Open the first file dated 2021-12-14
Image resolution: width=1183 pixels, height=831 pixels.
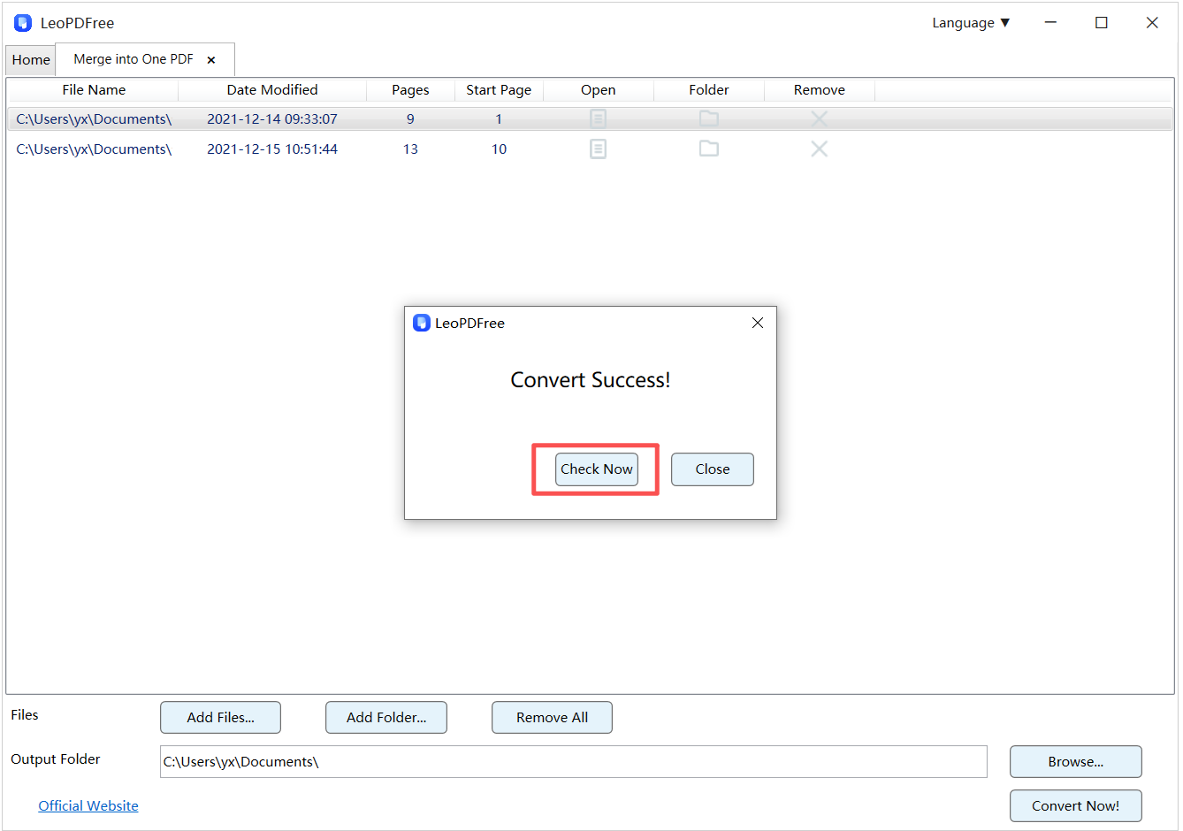point(599,118)
